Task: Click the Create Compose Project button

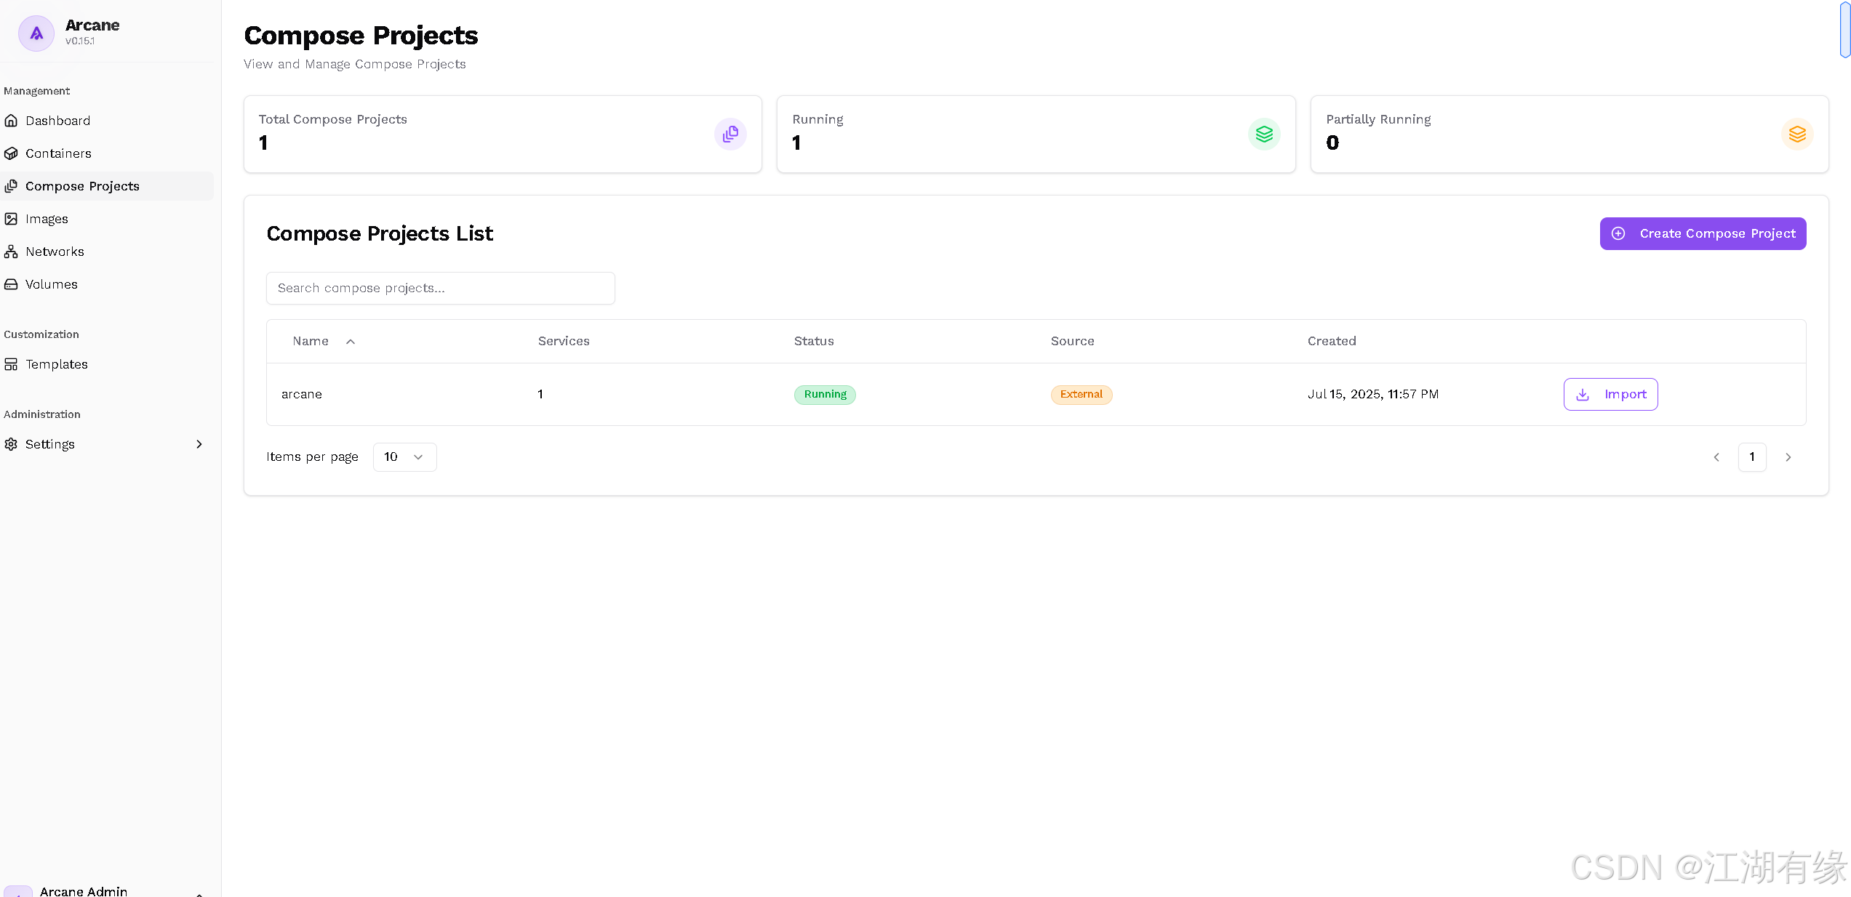Action: (x=1702, y=233)
